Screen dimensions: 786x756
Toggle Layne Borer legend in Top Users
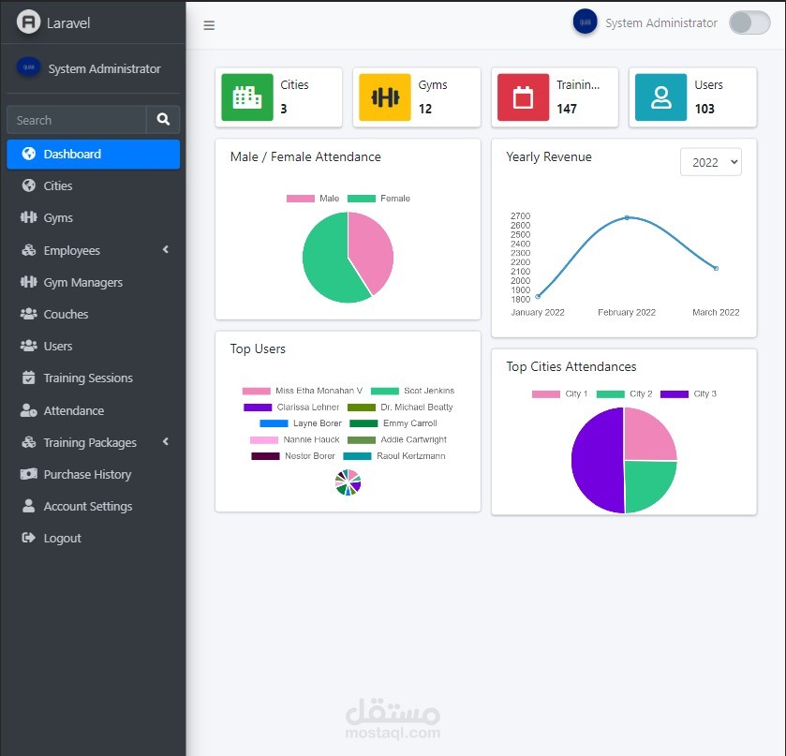click(x=301, y=423)
